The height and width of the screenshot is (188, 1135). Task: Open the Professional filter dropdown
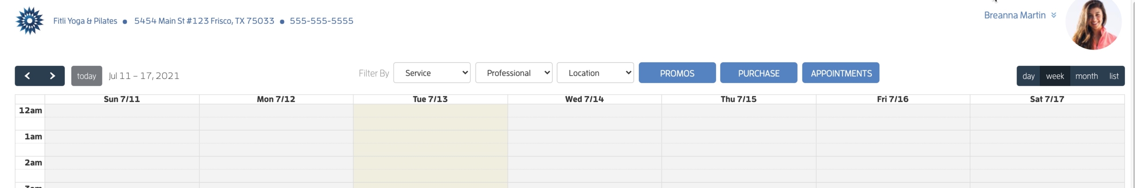coord(514,73)
